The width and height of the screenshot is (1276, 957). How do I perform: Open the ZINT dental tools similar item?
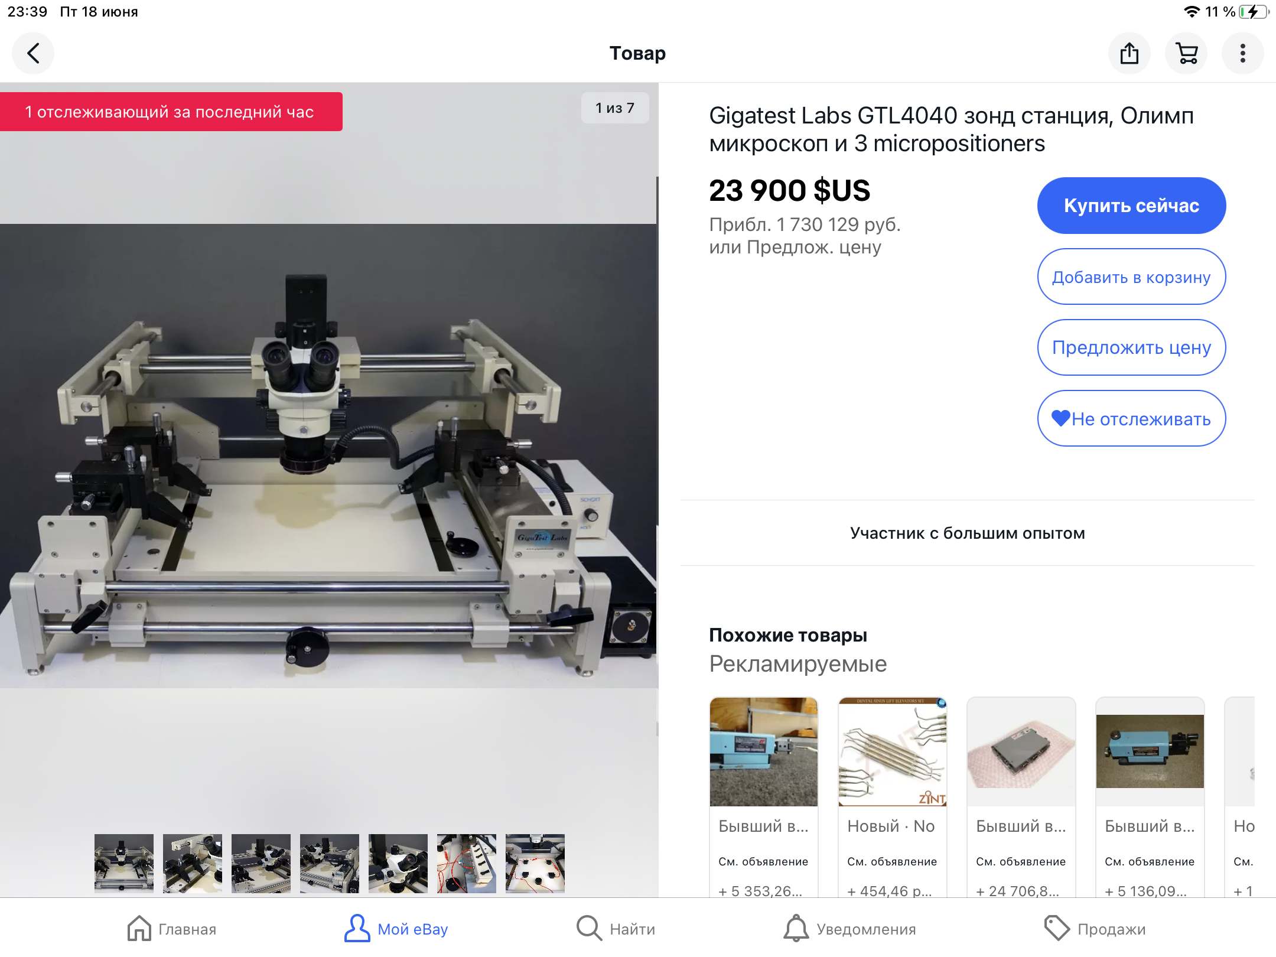coord(892,798)
